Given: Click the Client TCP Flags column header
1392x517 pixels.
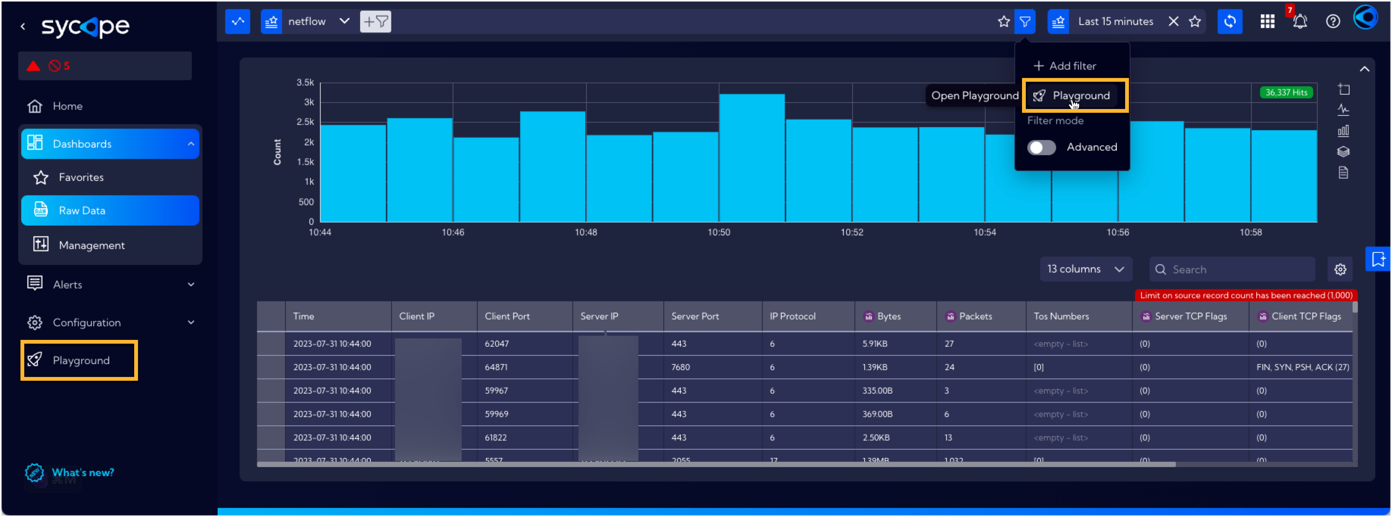Looking at the screenshot, I should tap(1300, 316).
